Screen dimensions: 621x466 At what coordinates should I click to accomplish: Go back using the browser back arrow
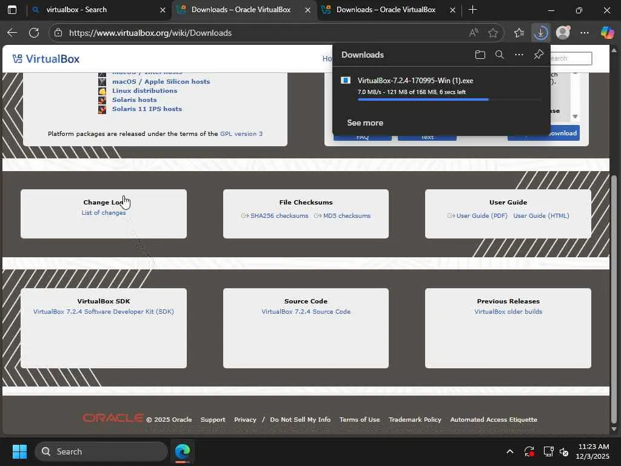pos(12,33)
